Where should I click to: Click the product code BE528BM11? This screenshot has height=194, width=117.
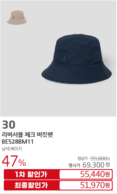(x=18, y=142)
